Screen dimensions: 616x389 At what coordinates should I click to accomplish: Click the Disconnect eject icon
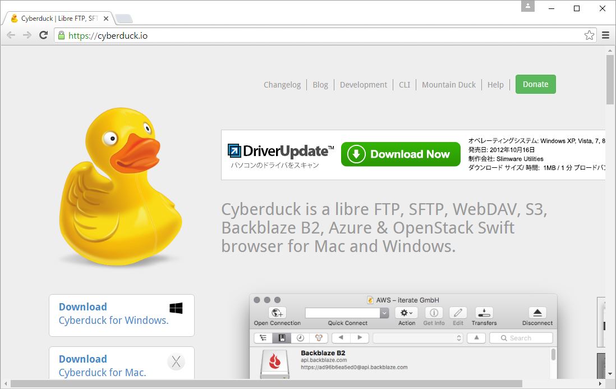point(537,313)
